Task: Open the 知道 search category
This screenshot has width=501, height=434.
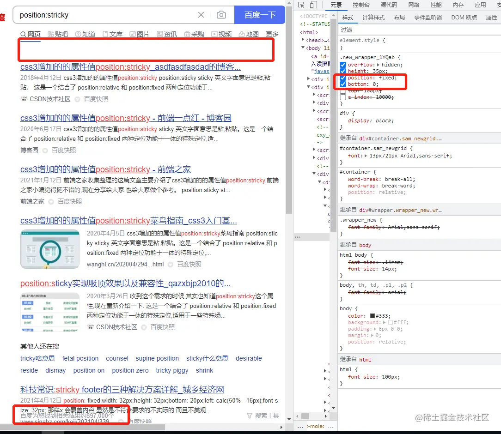Action: point(85,34)
